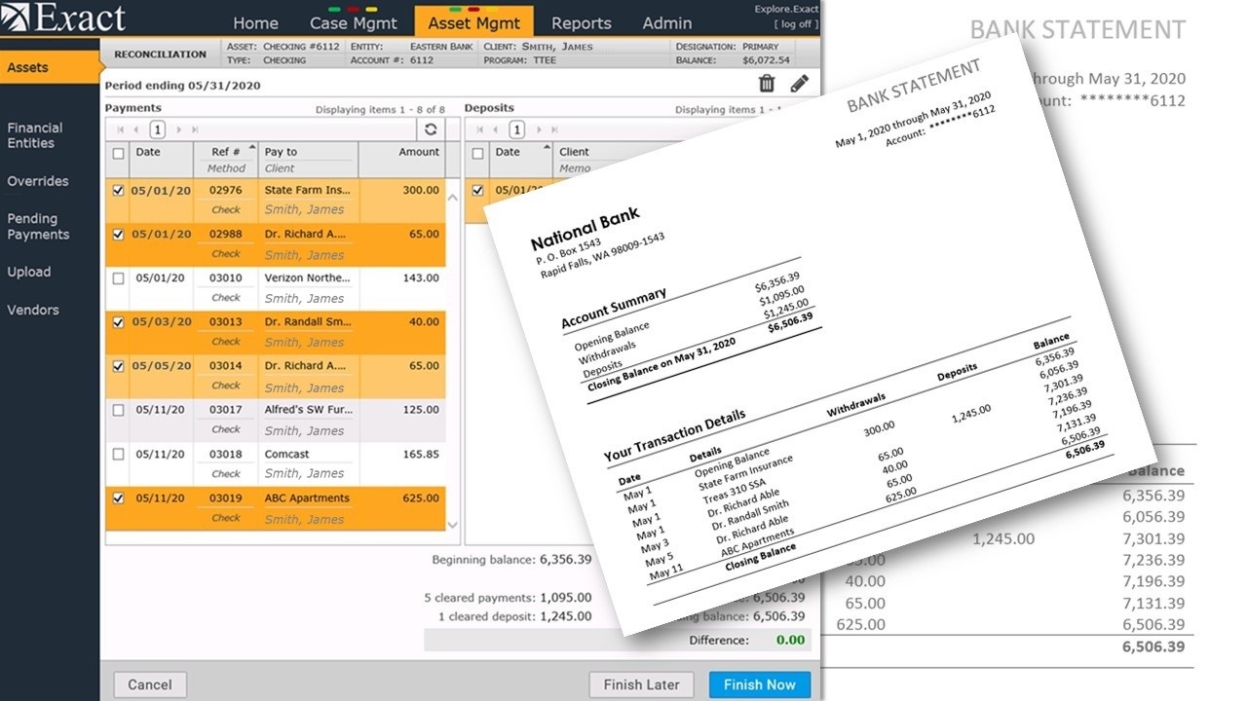Click the log off link
The image size is (1247, 701).
[797, 22]
